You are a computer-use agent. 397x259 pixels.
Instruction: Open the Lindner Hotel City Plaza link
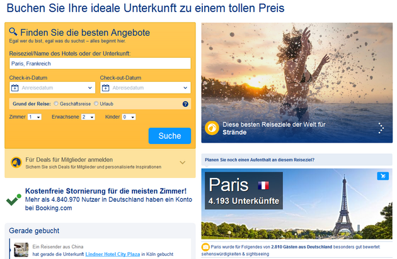[113, 254]
